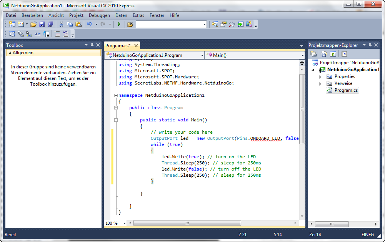Expand the Properties folder node
This screenshot has height=242, width=385.
pyautogui.click(x=320, y=77)
